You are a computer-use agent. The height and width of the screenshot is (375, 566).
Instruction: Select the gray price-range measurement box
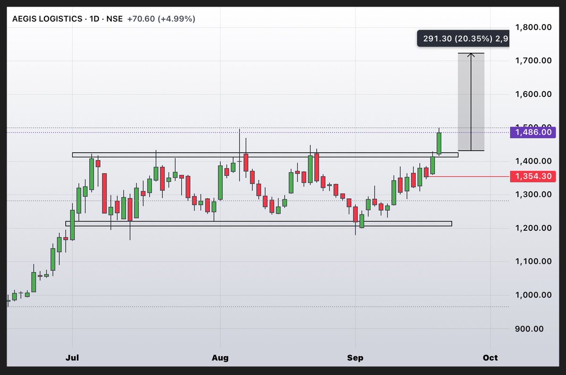coord(471,102)
